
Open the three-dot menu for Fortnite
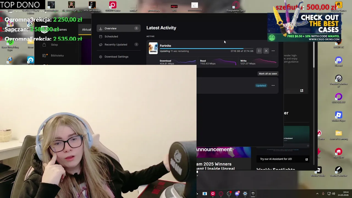pyautogui.click(x=273, y=51)
